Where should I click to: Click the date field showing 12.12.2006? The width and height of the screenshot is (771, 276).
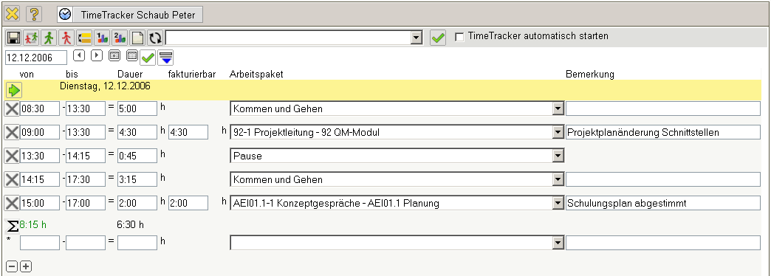tap(36, 58)
